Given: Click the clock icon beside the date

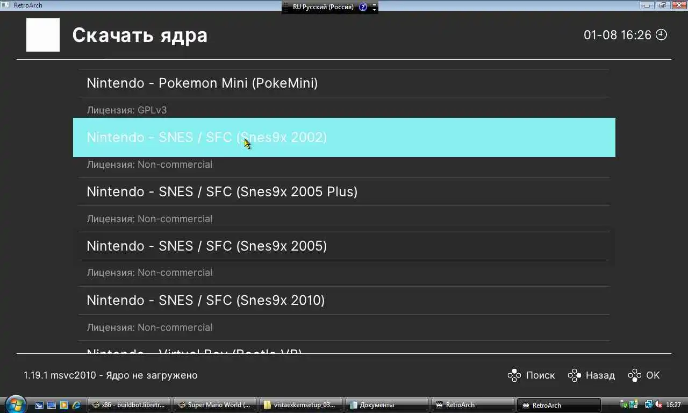Looking at the screenshot, I should pos(662,35).
